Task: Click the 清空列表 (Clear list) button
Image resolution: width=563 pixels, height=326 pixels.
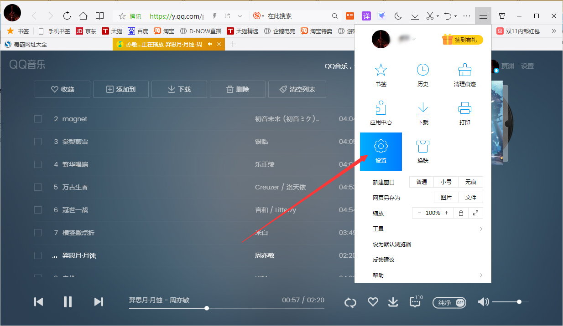Action: pos(297,89)
